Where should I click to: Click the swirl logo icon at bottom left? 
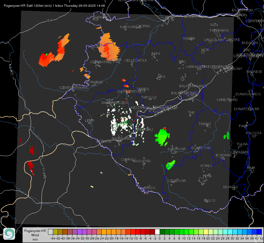(x=9, y=234)
